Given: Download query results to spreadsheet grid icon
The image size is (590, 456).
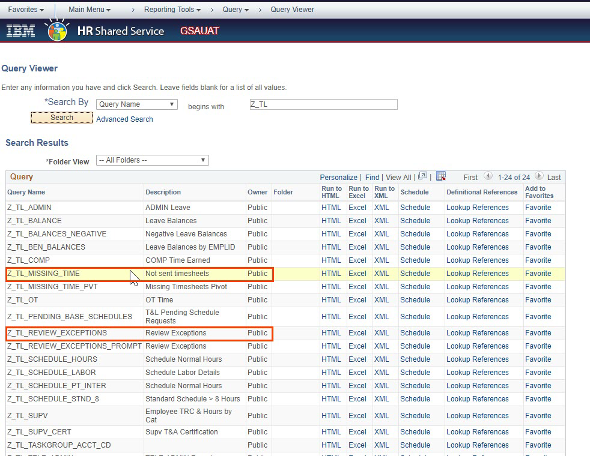Looking at the screenshot, I should coord(441,177).
